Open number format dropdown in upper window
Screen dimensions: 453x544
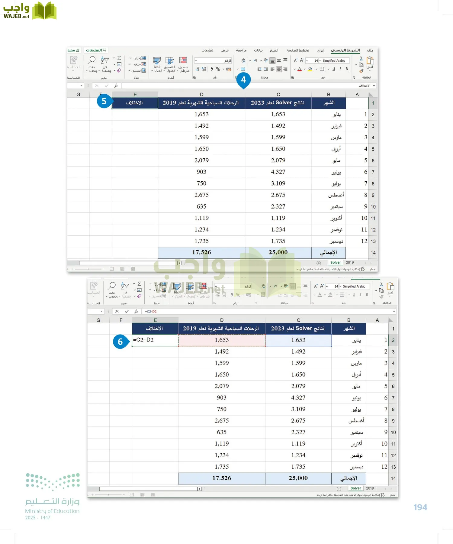(x=196, y=61)
